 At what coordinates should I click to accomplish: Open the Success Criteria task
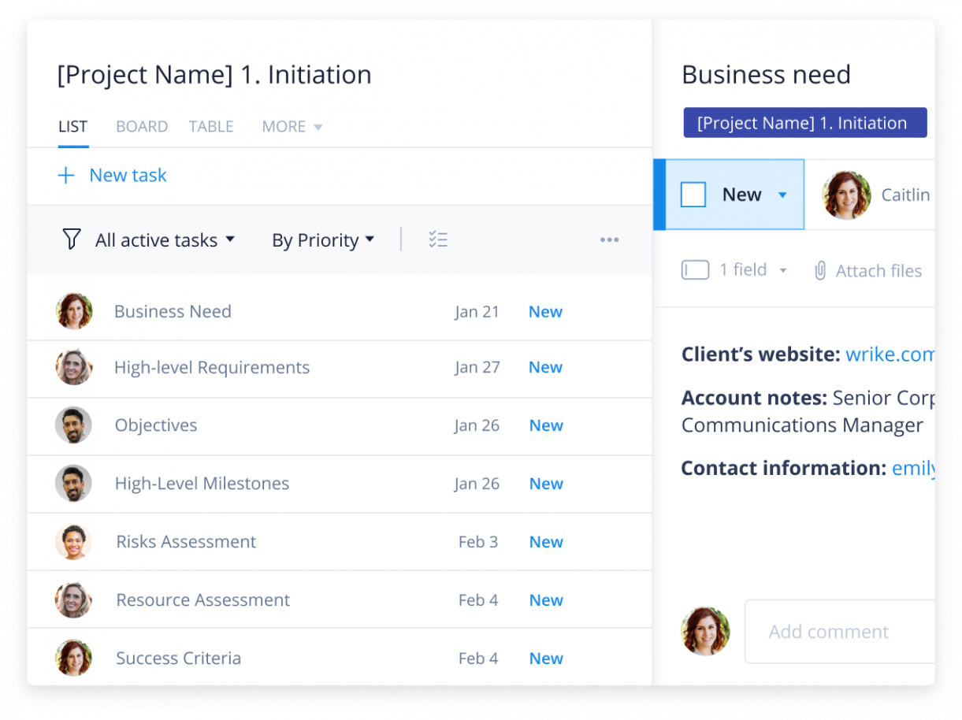pyautogui.click(x=179, y=659)
